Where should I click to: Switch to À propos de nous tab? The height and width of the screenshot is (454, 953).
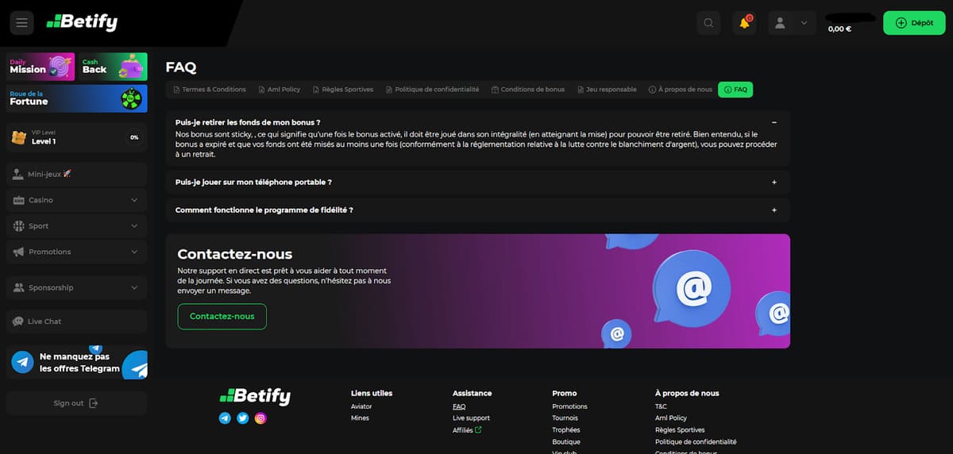point(681,90)
